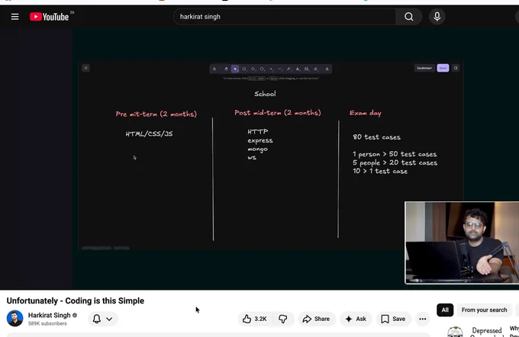Click the 'HTML/CSS/JS' text in video
This screenshot has width=519, height=337.
(x=149, y=133)
